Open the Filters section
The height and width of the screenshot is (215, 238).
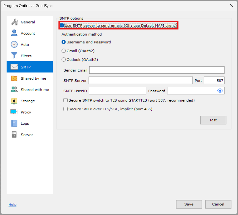click(x=26, y=56)
